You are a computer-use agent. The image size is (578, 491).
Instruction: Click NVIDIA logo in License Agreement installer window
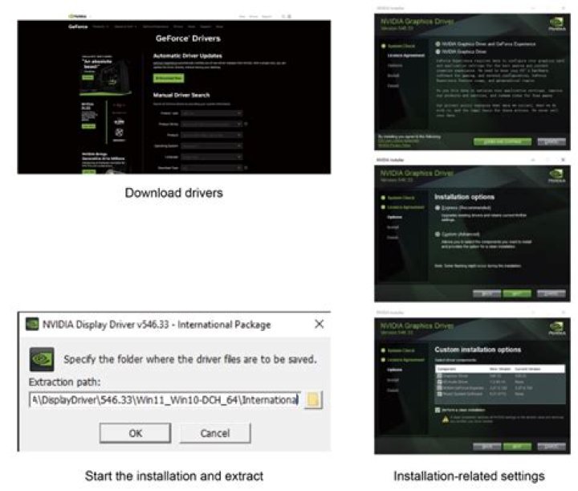click(556, 23)
